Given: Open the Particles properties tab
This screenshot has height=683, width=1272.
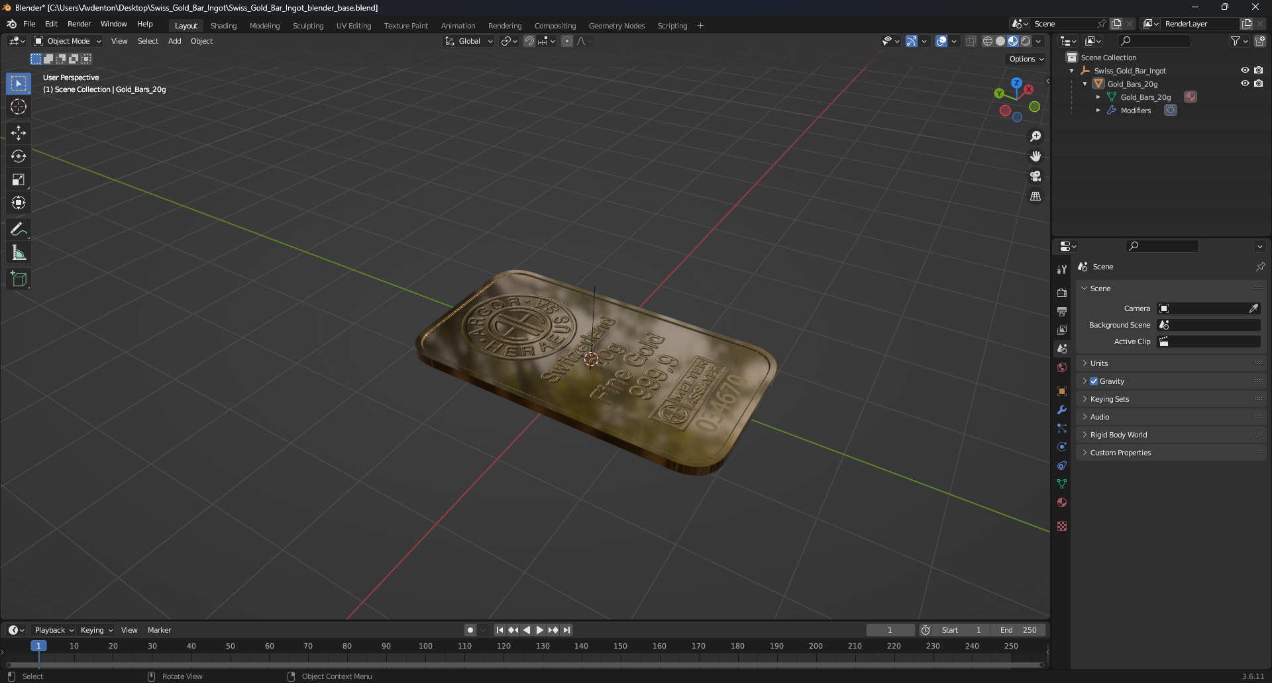Looking at the screenshot, I should click(1062, 428).
